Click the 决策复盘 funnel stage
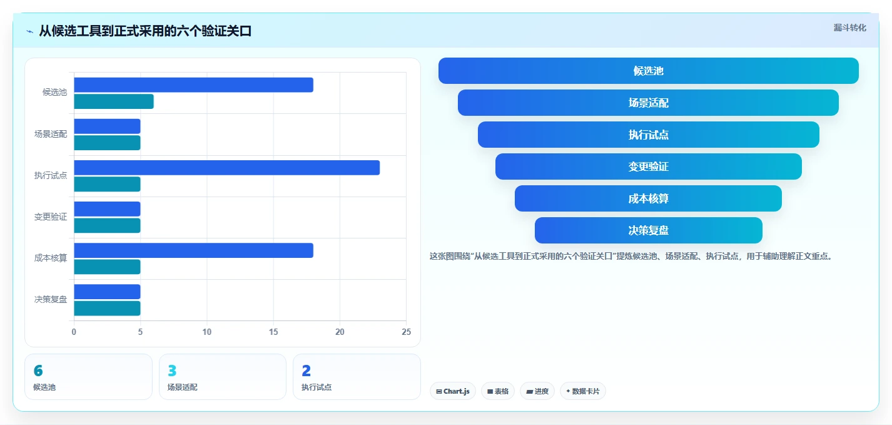The image size is (892, 425). click(648, 230)
